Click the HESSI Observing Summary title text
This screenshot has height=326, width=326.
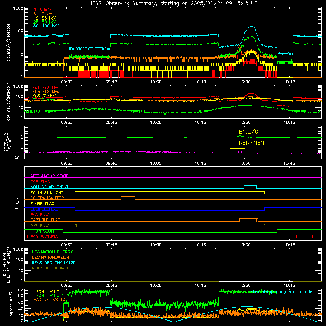point(173,3)
